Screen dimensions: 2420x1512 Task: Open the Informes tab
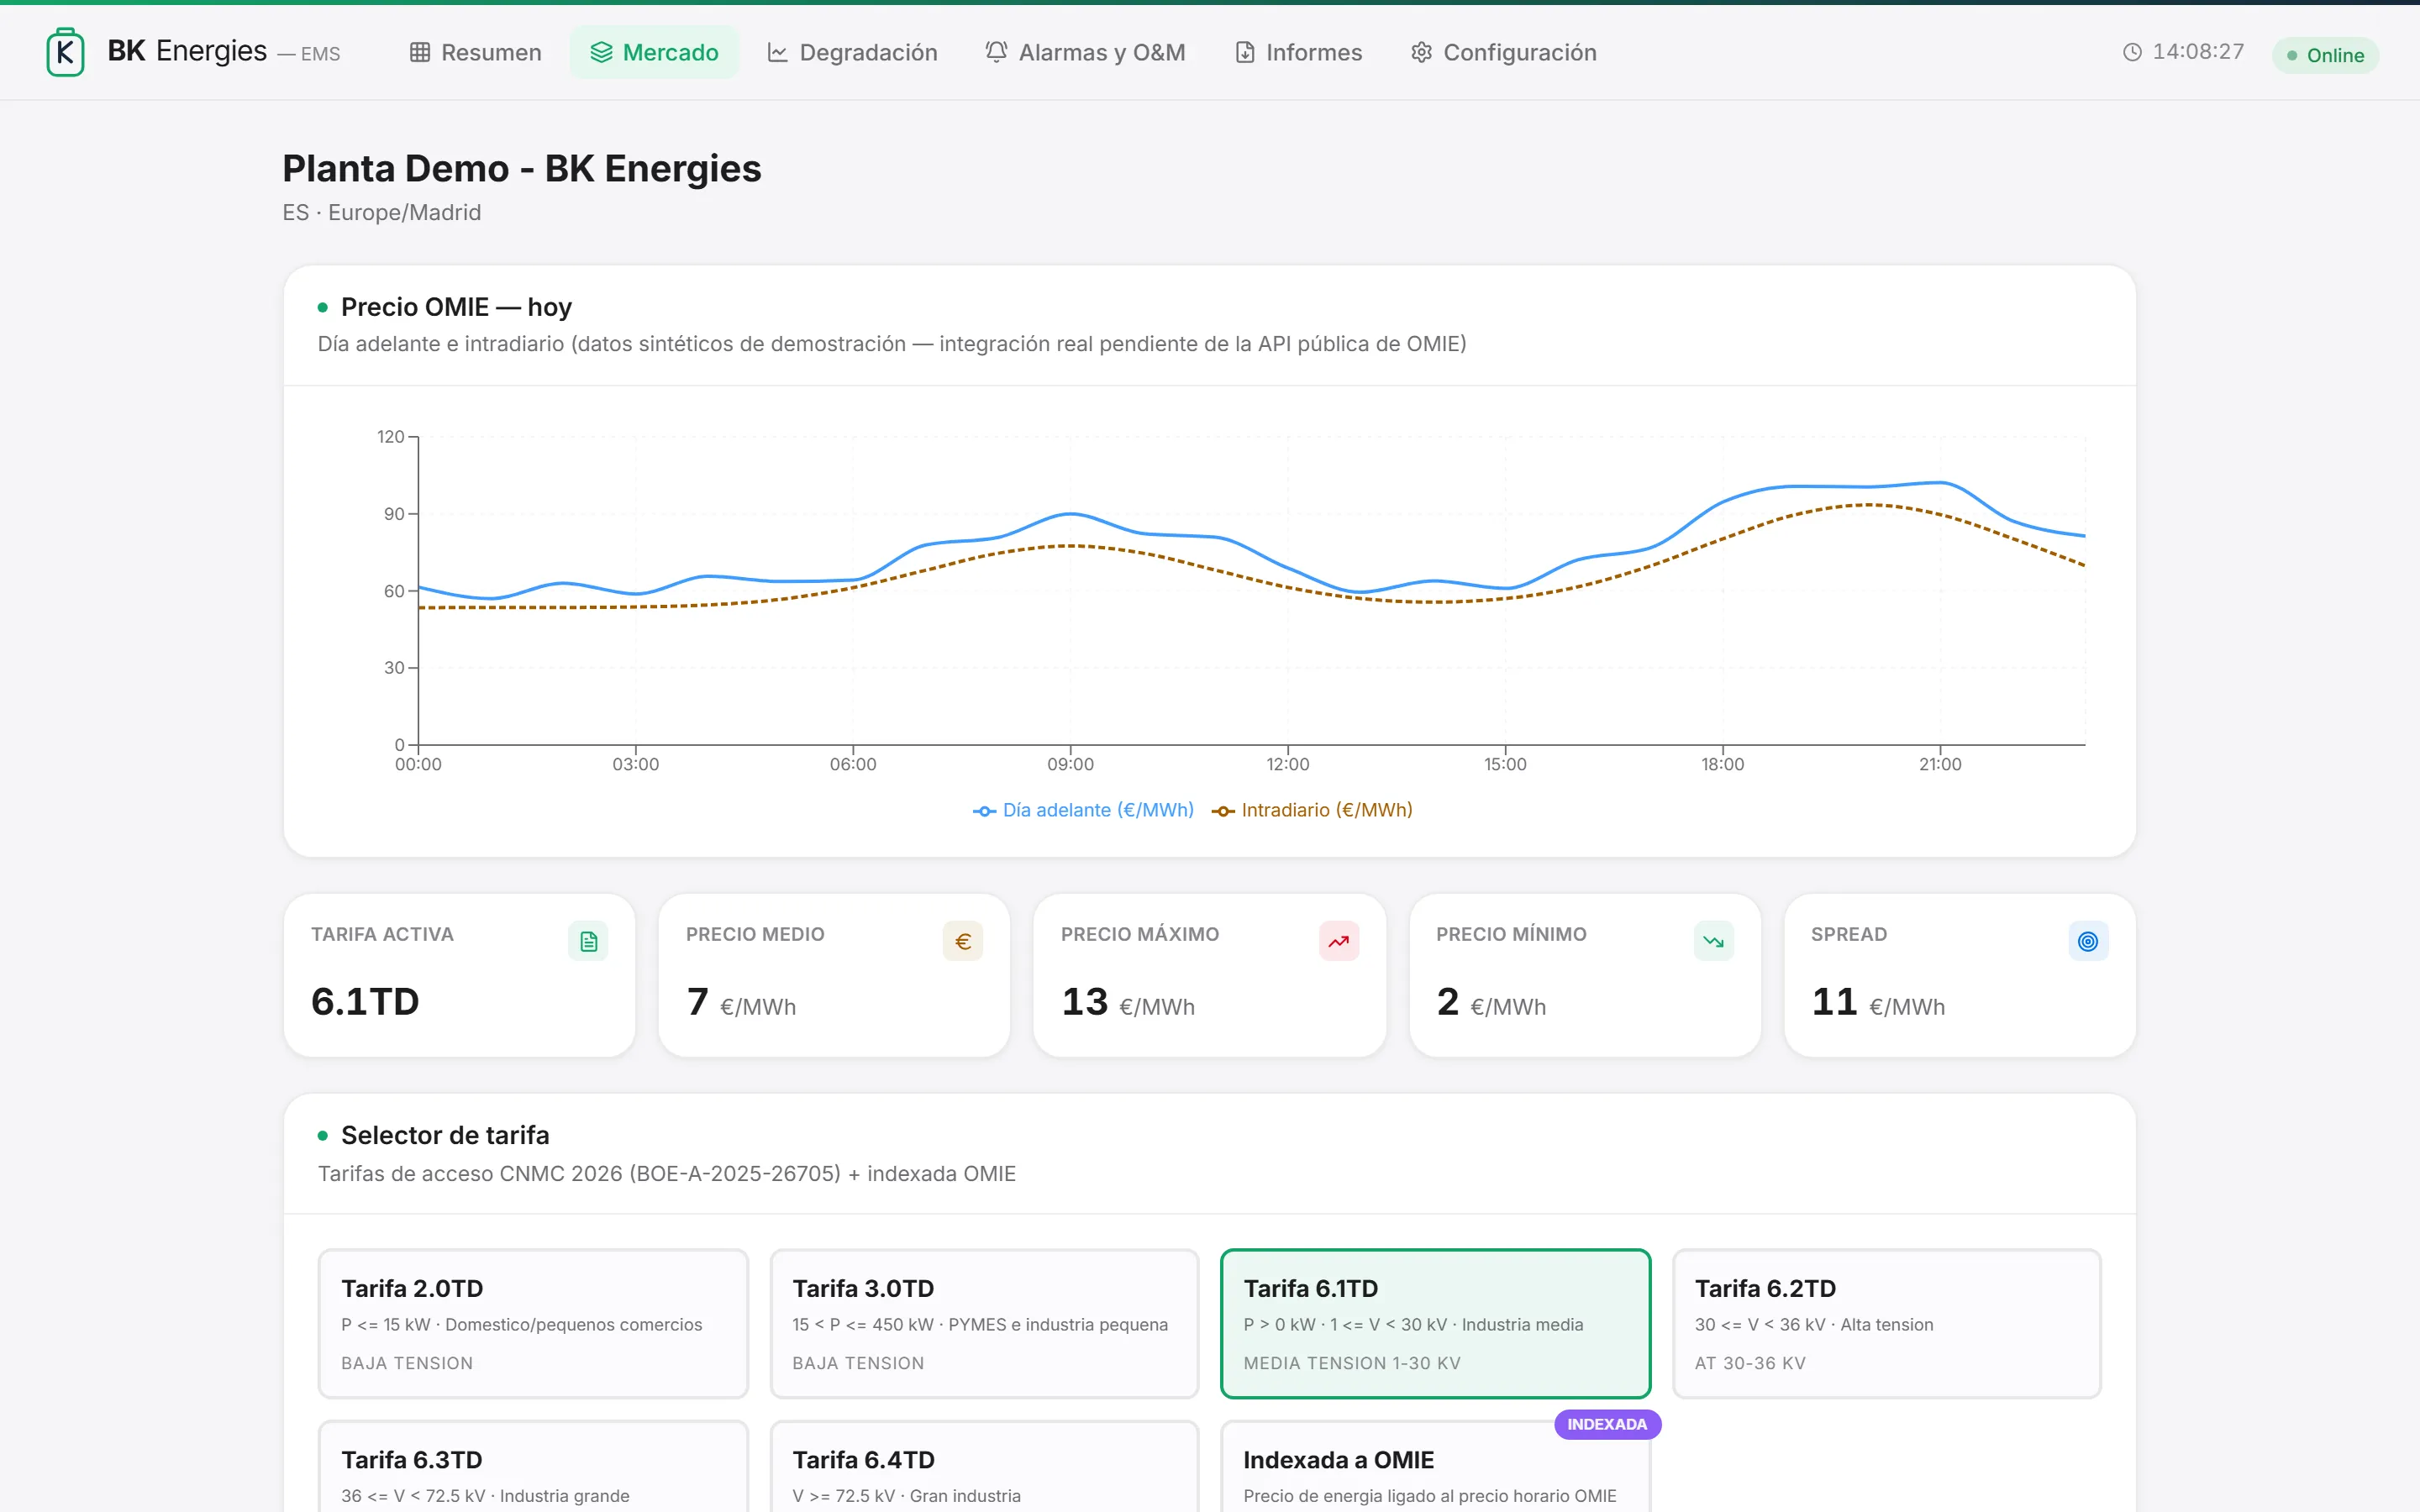(1298, 52)
